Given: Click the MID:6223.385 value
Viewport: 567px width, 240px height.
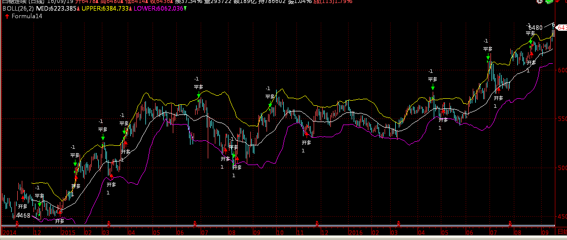Looking at the screenshot, I should pyautogui.click(x=56, y=8).
